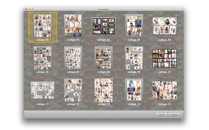Select the collage_13 dense photo pile template
Screen dimensions: 209x130
pyautogui.click(x=103, y=90)
